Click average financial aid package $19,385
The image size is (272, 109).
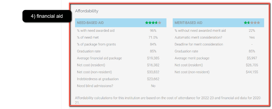coord(153,58)
